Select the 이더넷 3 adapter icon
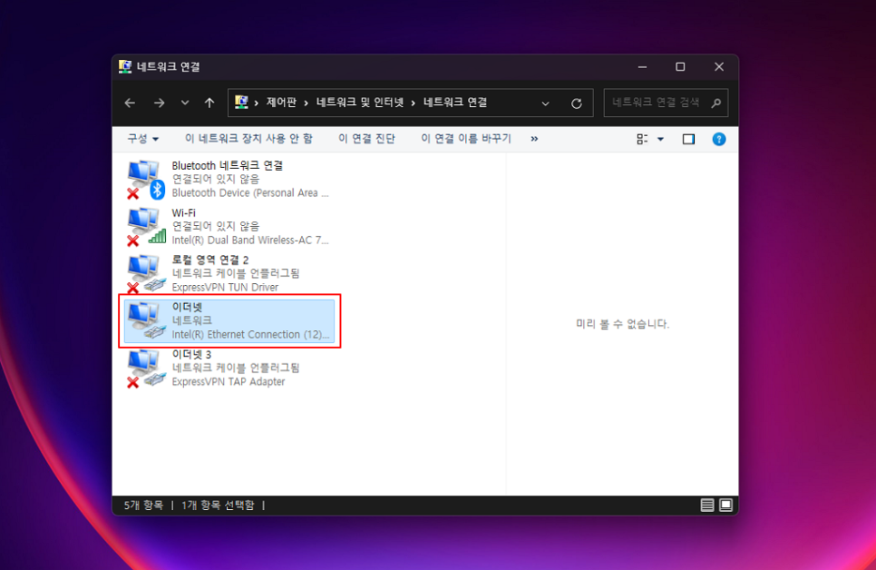The height and width of the screenshot is (570, 876). pos(146,369)
